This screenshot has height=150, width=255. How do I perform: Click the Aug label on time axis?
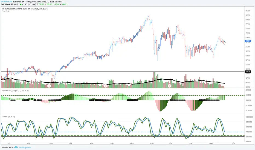tap(29, 143)
